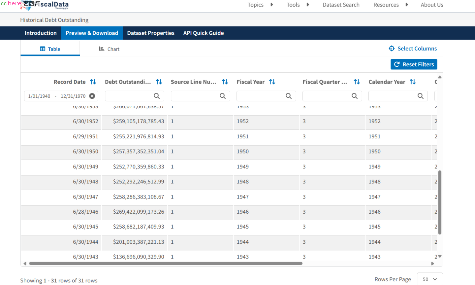Expand the Resources menu arrow
This screenshot has height=285, width=475.
coord(407,5)
